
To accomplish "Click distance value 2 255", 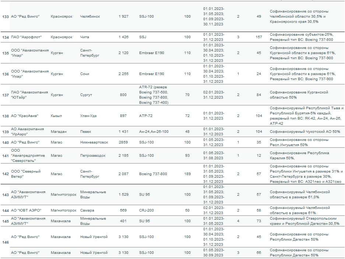I will (123, 74).
